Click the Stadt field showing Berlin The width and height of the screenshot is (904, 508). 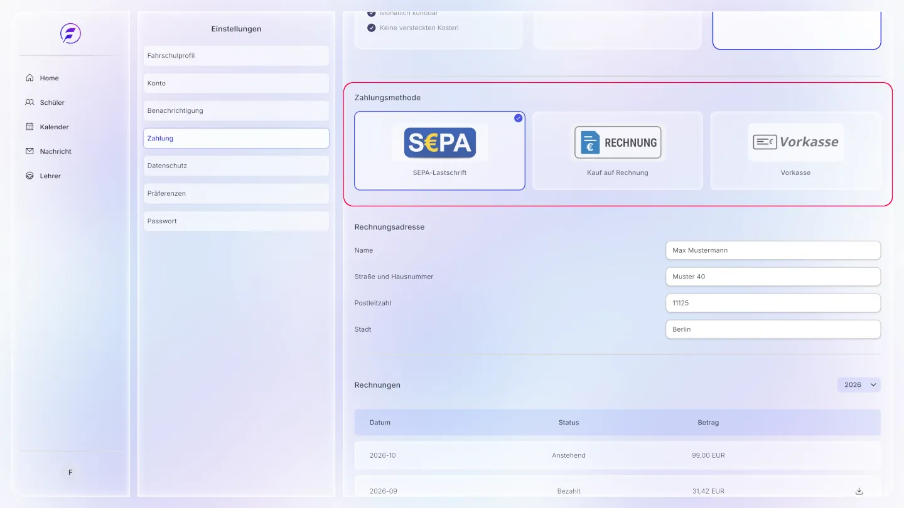coord(773,329)
